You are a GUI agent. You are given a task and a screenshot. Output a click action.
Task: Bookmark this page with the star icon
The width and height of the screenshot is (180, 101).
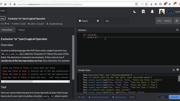point(146,4)
